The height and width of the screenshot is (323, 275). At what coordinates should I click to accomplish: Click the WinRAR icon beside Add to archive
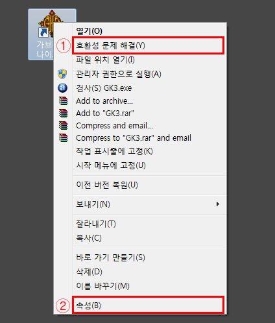point(63,101)
